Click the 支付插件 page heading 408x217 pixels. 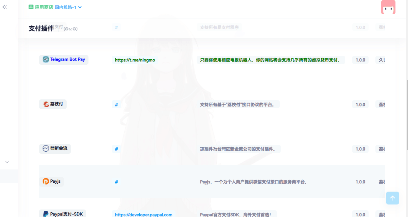pos(41,28)
